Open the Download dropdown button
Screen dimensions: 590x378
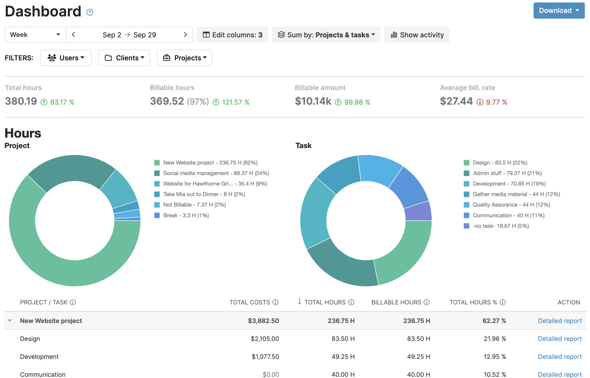559,11
